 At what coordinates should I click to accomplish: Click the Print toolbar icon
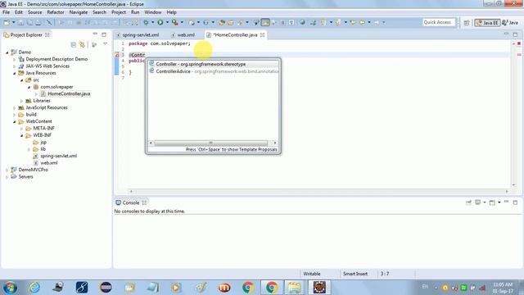tap(38, 22)
